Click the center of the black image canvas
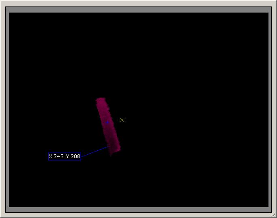 tap(139, 109)
